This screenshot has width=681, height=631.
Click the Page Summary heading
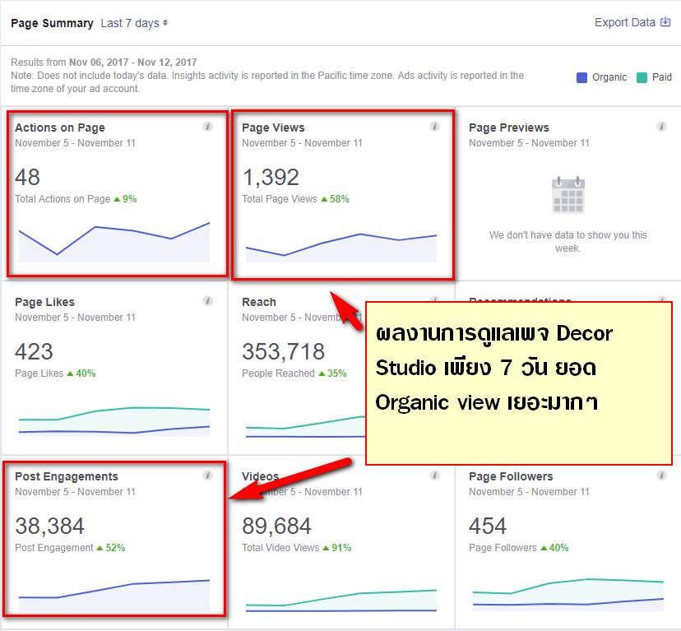(x=52, y=23)
